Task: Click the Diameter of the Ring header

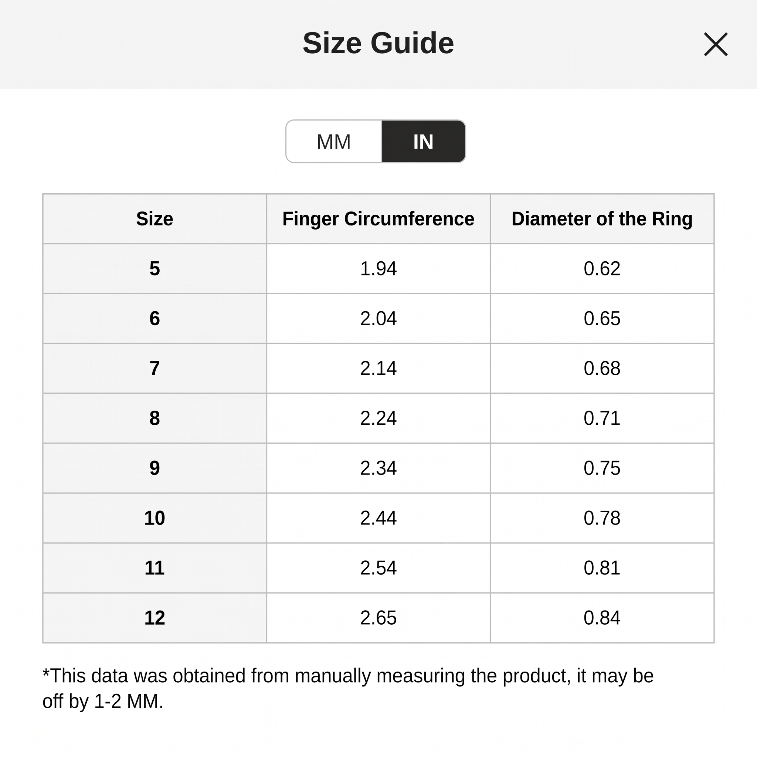Action: (x=602, y=219)
